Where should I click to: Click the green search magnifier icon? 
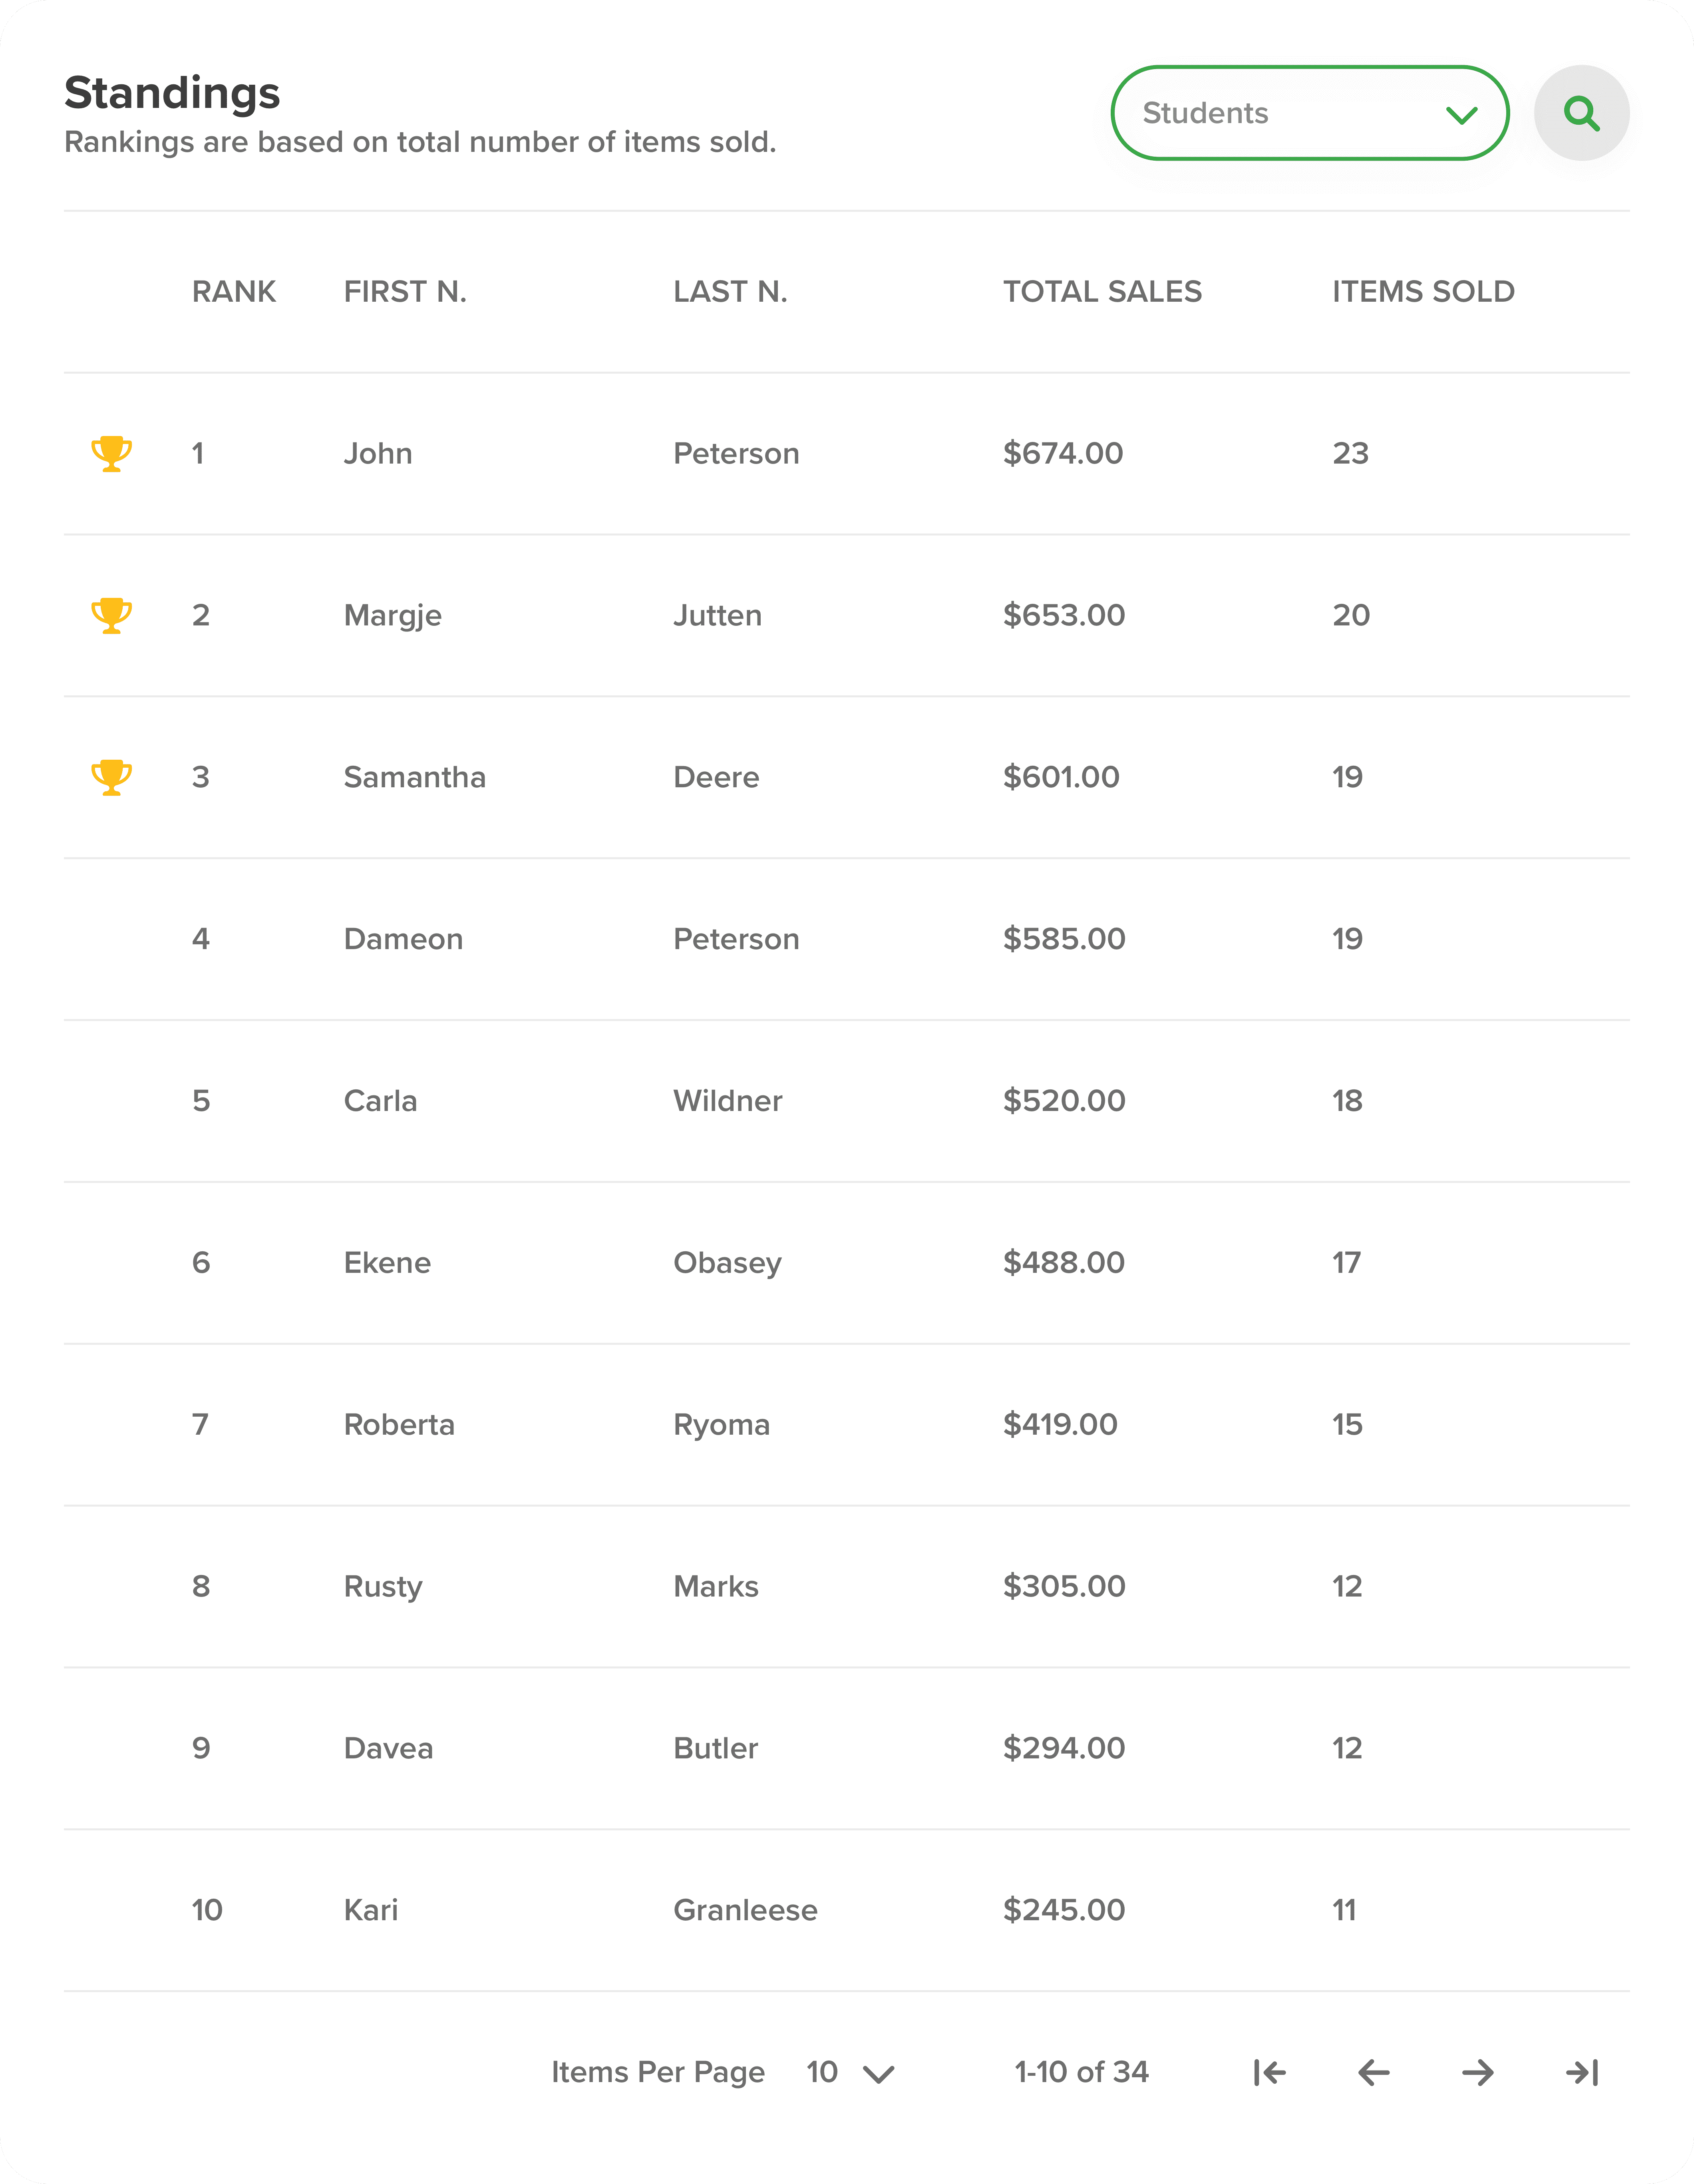point(1581,113)
